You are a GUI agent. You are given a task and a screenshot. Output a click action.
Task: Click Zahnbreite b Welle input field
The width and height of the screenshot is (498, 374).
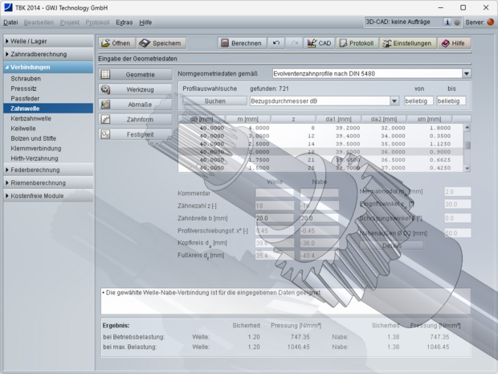[274, 218]
